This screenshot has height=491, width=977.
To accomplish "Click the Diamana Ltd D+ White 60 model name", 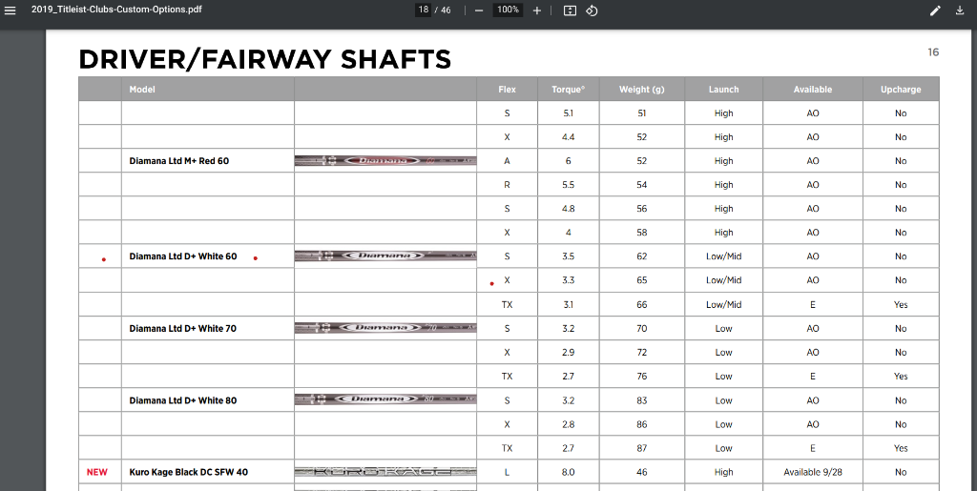I will [x=182, y=256].
